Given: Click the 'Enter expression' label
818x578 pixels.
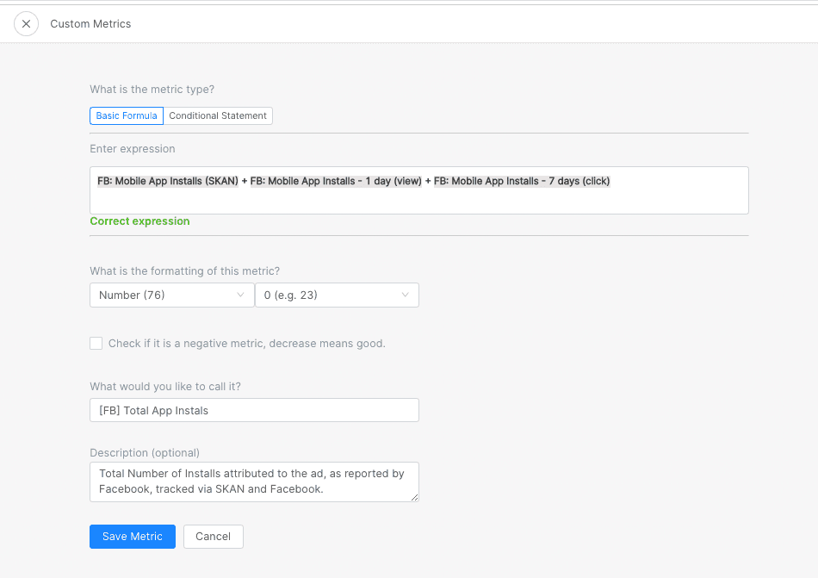Looking at the screenshot, I should tap(133, 149).
